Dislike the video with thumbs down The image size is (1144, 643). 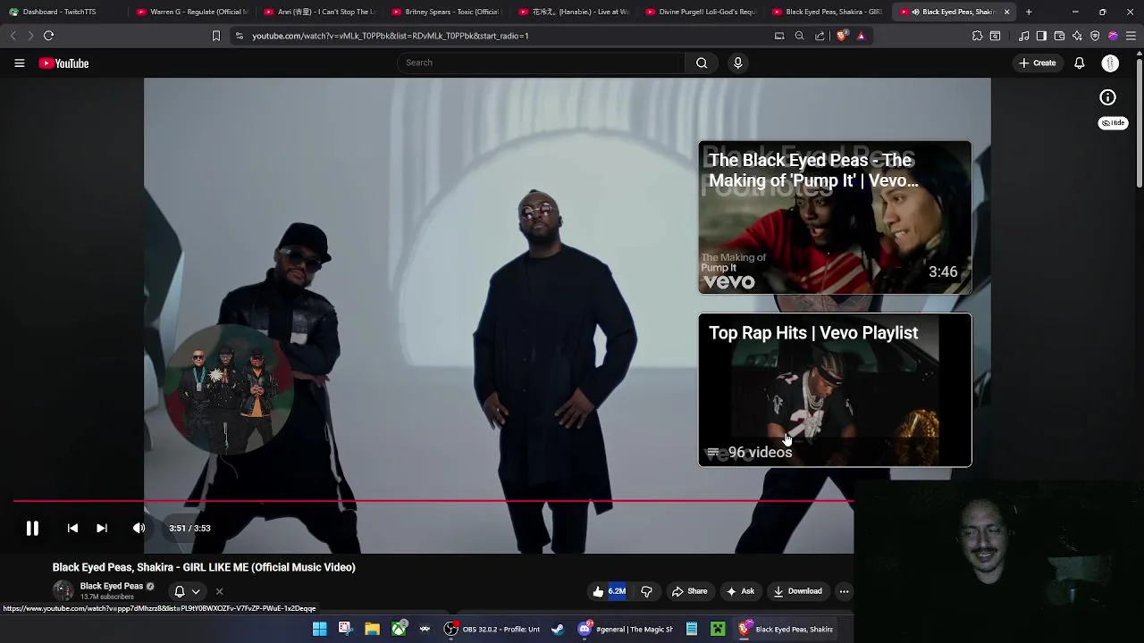(646, 591)
